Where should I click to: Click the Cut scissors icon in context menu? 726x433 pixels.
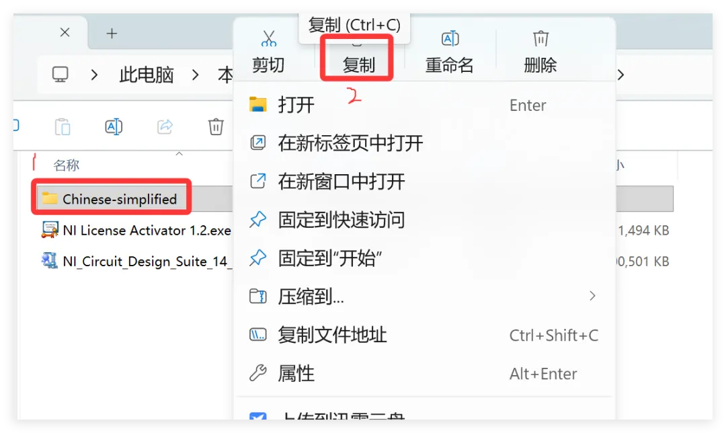pyautogui.click(x=268, y=39)
